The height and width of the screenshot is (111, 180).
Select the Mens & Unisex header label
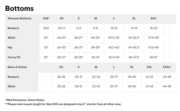(x=17, y=67)
